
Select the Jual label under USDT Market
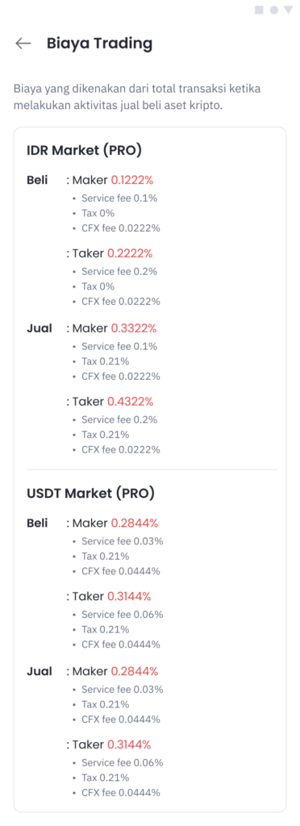point(40,671)
